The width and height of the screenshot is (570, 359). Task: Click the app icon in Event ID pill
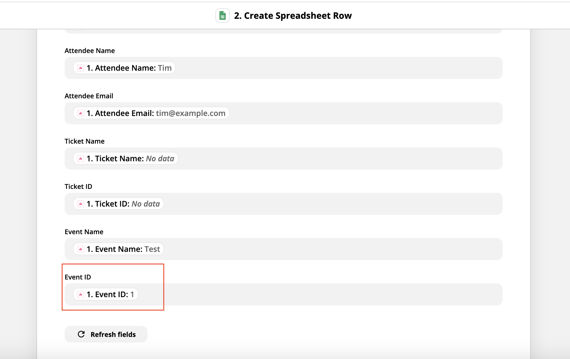(81, 294)
